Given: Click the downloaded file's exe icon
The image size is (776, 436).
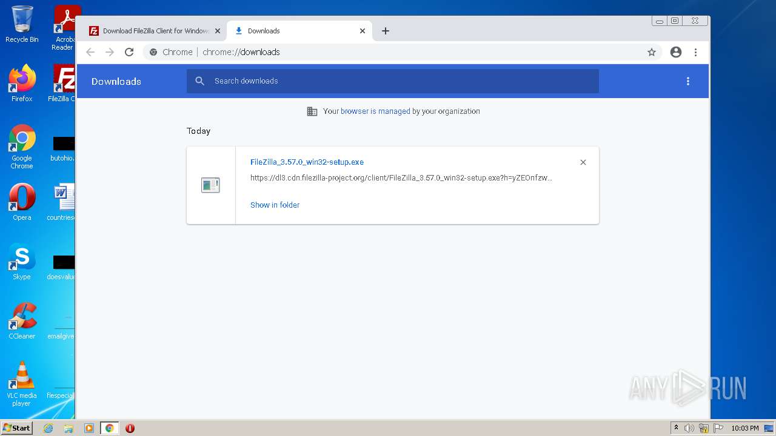Looking at the screenshot, I should click(210, 185).
